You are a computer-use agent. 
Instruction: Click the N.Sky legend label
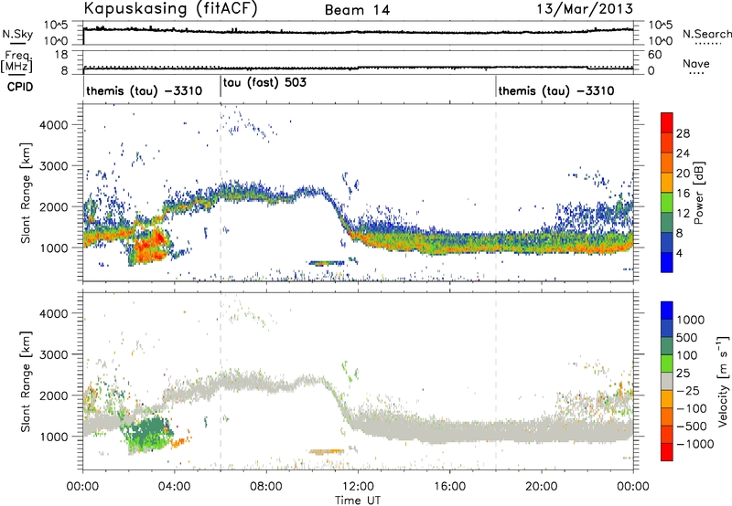tap(17, 34)
